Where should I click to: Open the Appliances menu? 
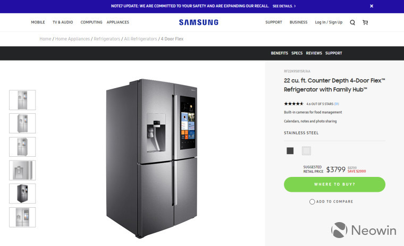118,22
